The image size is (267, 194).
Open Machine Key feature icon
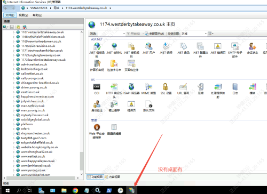point(97,63)
